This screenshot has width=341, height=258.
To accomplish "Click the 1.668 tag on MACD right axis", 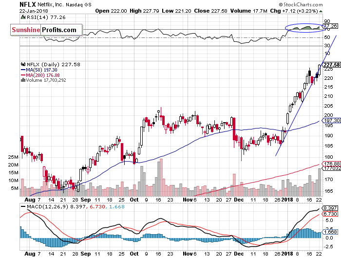I will click(330, 232).
